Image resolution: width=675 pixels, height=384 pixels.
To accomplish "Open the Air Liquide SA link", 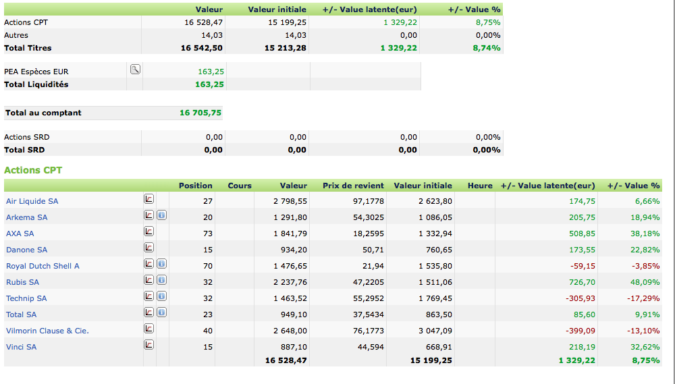I will [32, 201].
